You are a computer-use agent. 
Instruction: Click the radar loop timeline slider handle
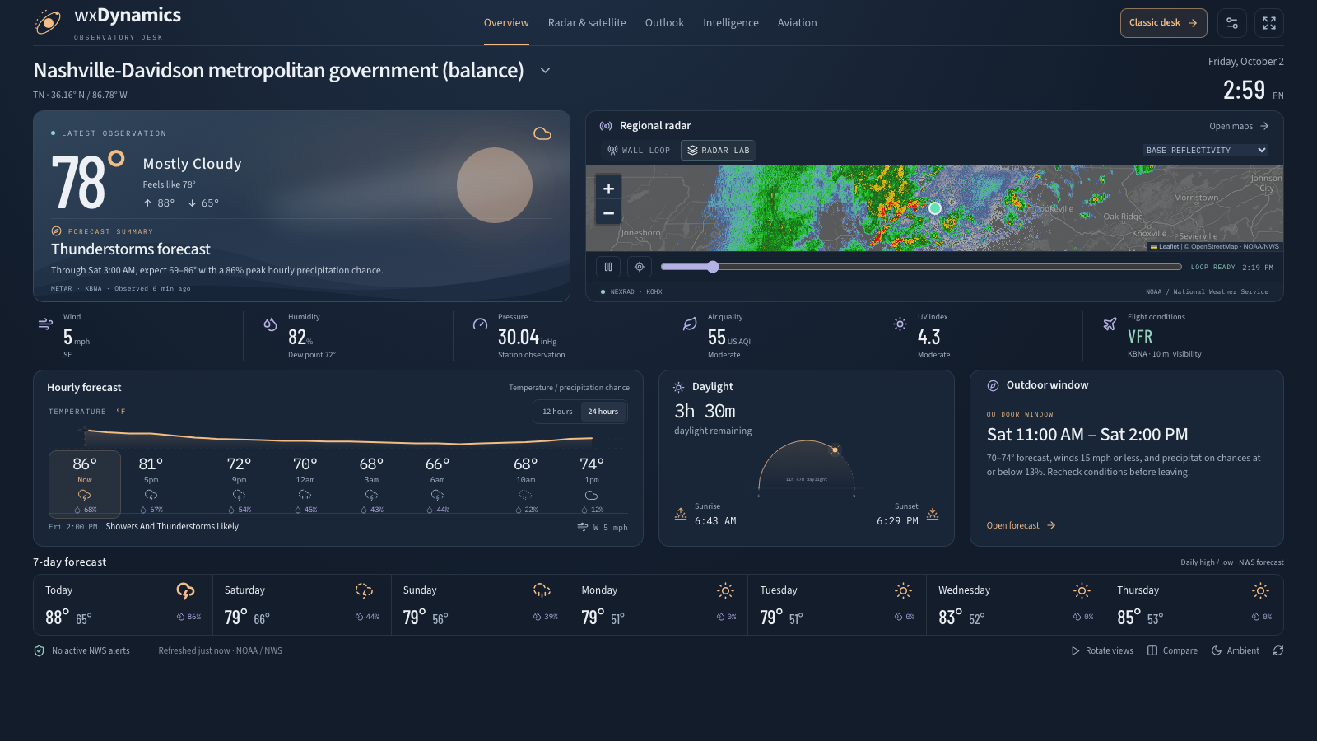coord(713,267)
